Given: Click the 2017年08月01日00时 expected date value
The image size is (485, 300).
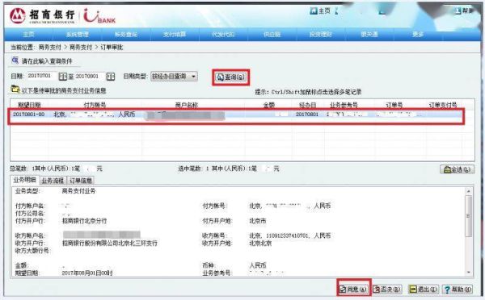Looking at the screenshot, I should 87,273.
